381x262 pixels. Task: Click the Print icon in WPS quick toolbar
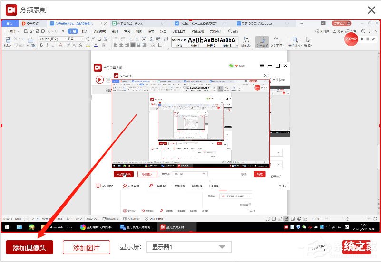pyautogui.click(x=38, y=31)
